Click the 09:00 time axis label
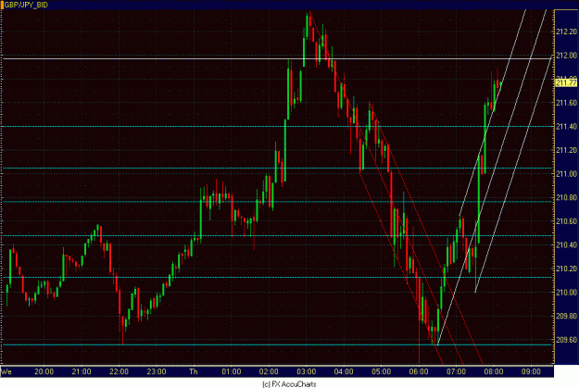Screen dimensions: 579x388 click(531, 371)
